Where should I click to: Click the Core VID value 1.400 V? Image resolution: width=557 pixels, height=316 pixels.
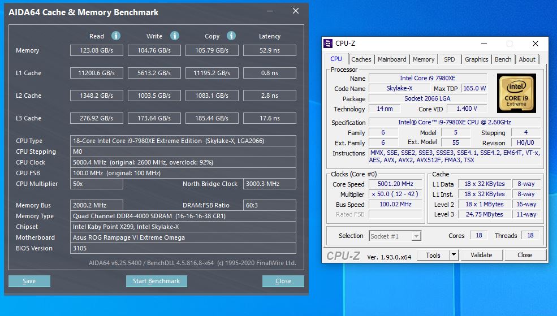tap(467, 109)
